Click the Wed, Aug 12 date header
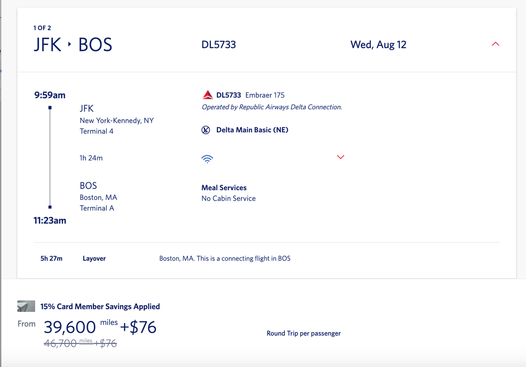The image size is (526, 367). click(x=378, y=44)
